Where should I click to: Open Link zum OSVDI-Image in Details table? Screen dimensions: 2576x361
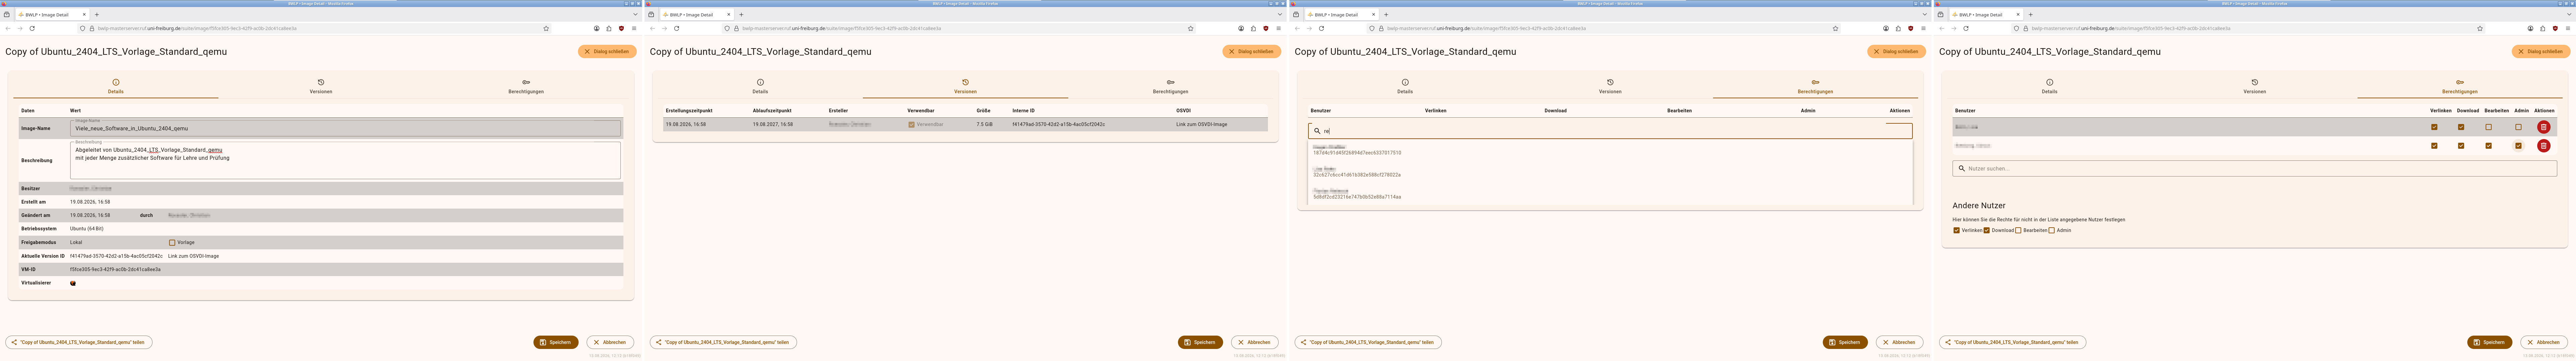pyautogui.click(x=193, y=256)
